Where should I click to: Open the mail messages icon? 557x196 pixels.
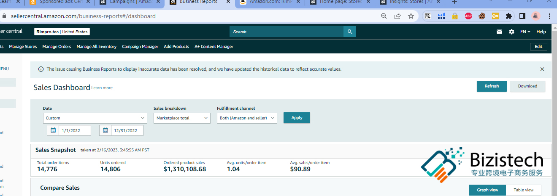(499, 32)
